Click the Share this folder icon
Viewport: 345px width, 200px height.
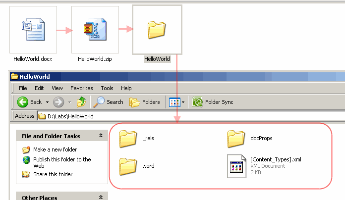pos(26,174)
